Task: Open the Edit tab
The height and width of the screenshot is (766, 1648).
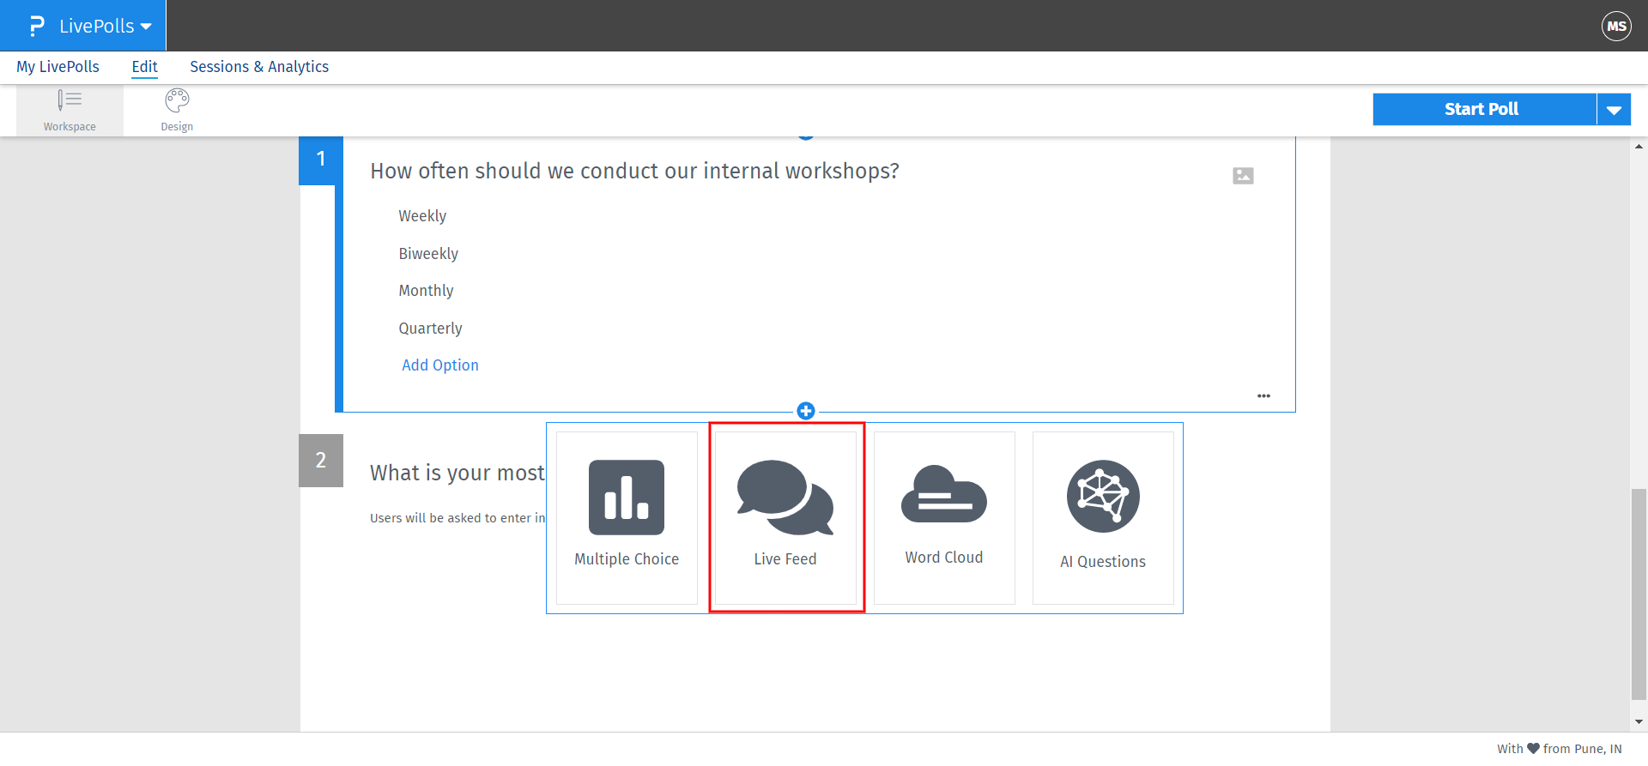Action: (x=144, y=67)
